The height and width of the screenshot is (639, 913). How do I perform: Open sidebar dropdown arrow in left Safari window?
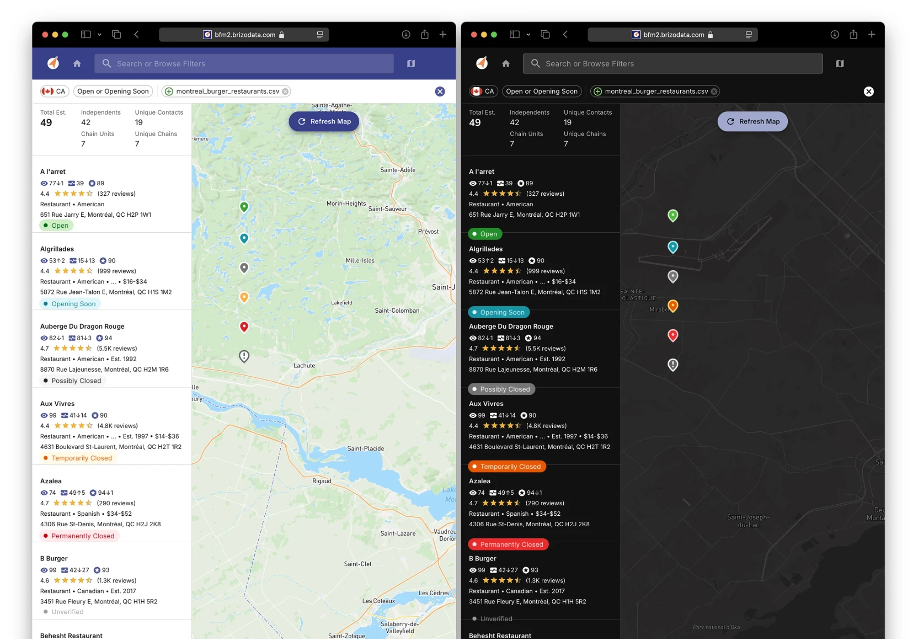100,34
